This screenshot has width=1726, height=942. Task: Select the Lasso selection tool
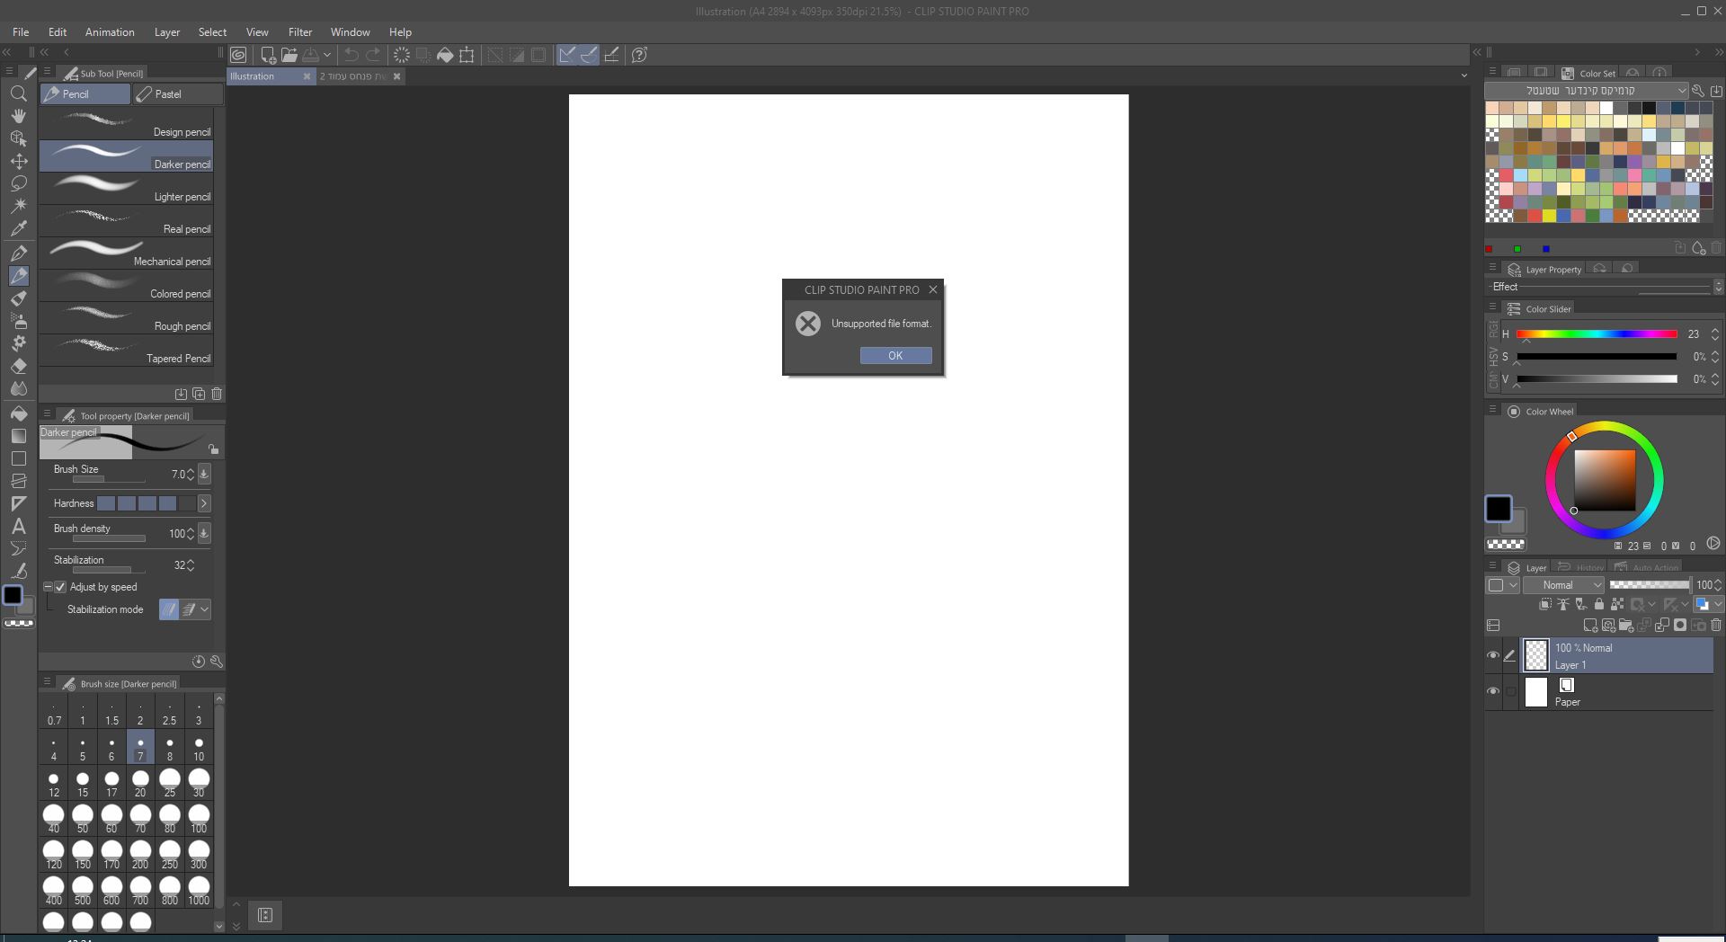(18, 183)
